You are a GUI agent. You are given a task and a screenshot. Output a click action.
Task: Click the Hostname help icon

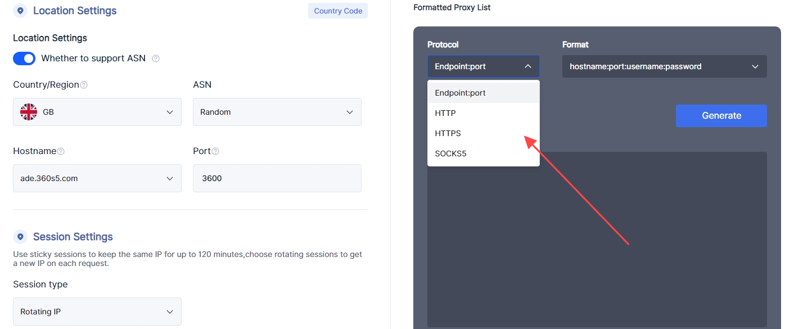[61, 151]
